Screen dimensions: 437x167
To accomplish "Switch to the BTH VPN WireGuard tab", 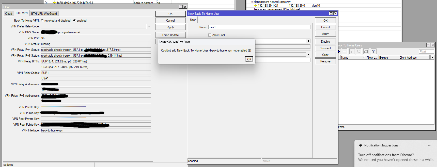I will click(x=44, y=14).
